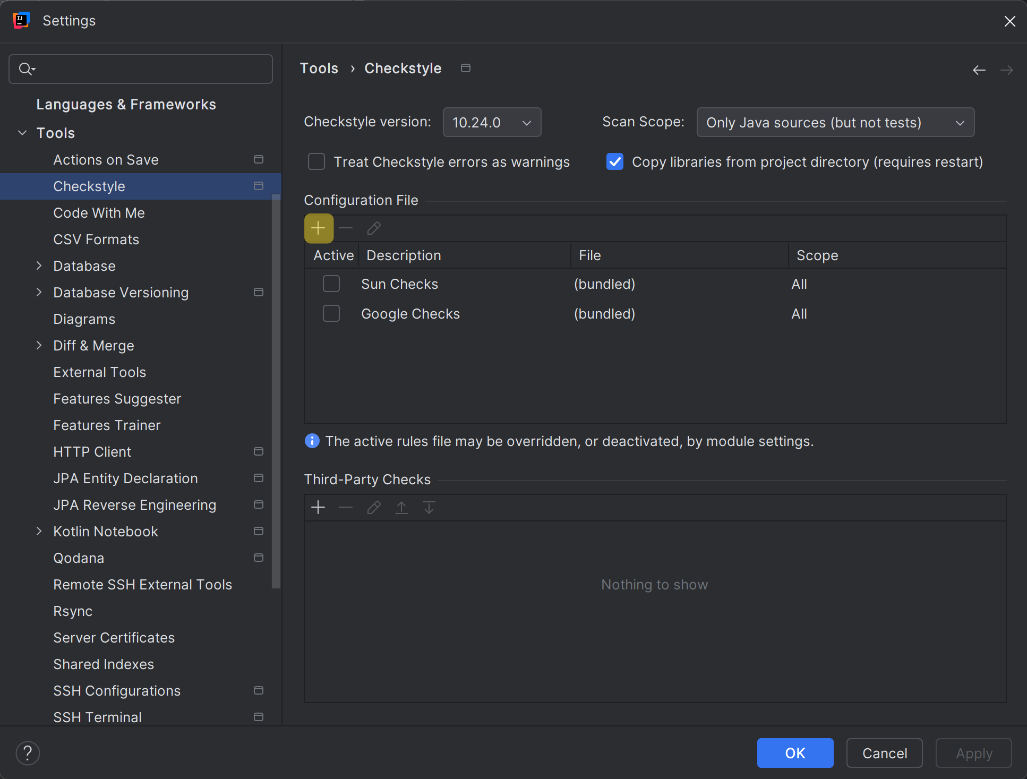The image size is (1027, 779).
Task: Open the Scan Scope dropdown
Action: pos(836,123)
